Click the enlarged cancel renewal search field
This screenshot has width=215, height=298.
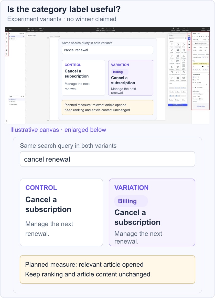pyautogui.click(x=107, y=159)
